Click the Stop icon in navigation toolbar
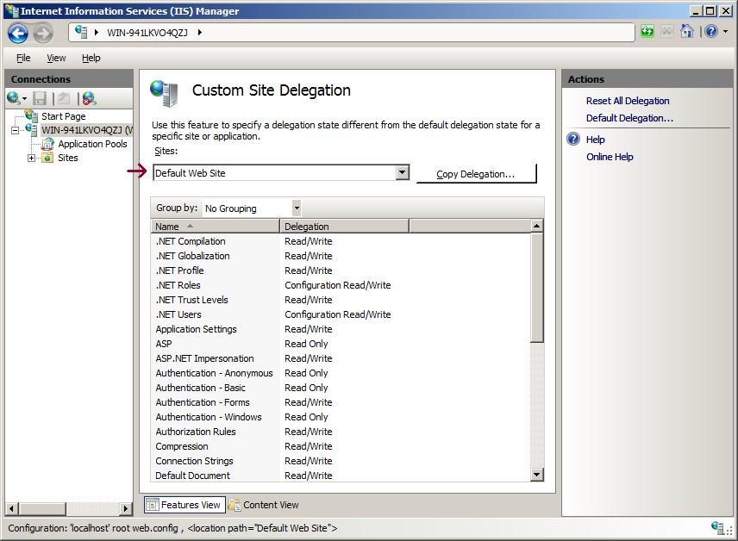Viewport: 738px width, 541px height. [x=667, y=32]
